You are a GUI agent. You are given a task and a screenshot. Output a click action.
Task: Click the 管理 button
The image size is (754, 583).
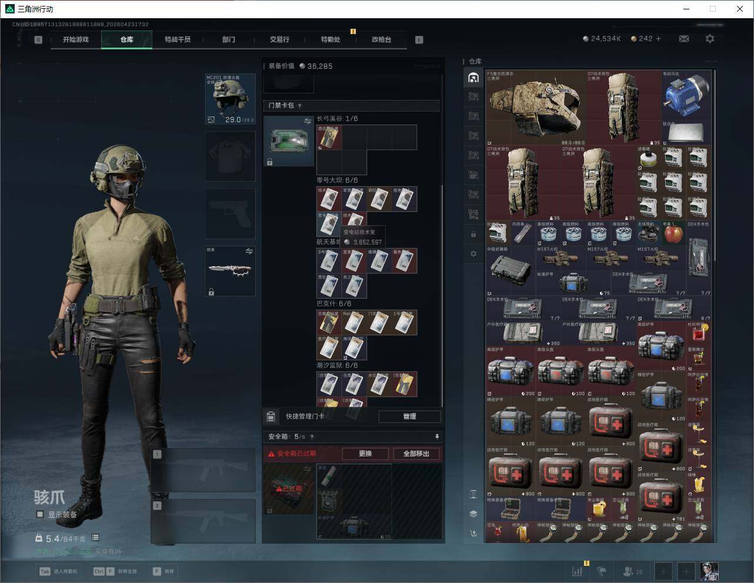409,416
